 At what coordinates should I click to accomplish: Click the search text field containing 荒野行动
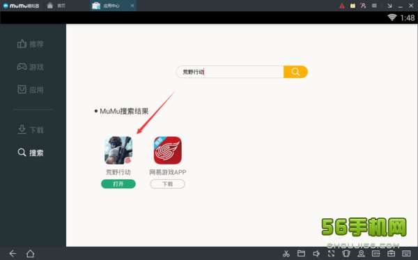point(230,72)
